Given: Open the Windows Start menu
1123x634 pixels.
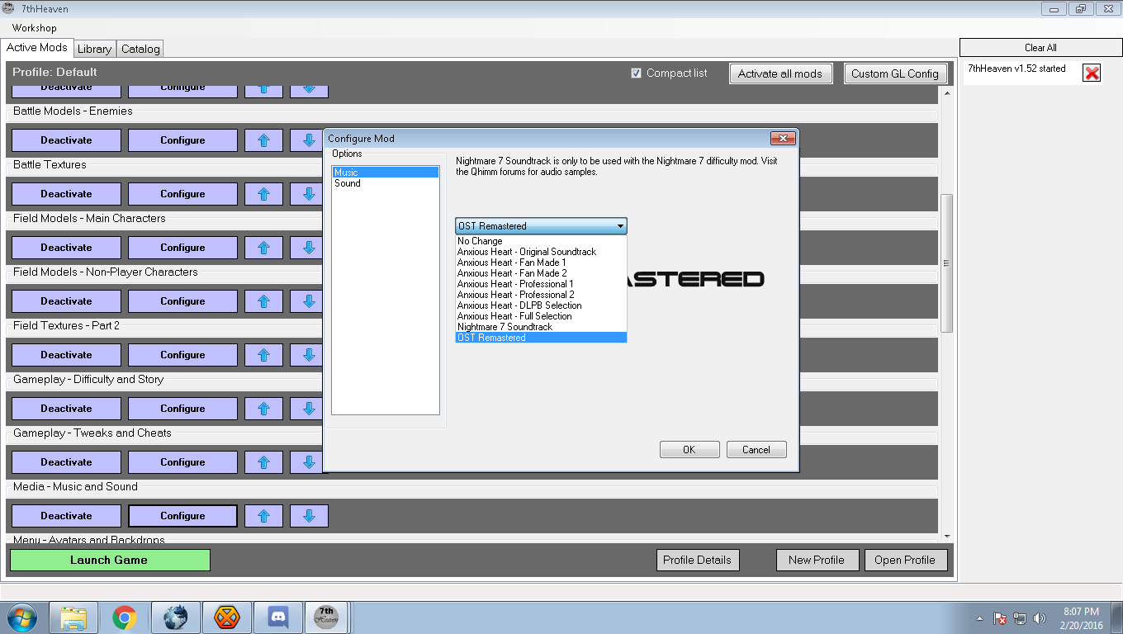Looking at the screenshot, I should [21, 617].
